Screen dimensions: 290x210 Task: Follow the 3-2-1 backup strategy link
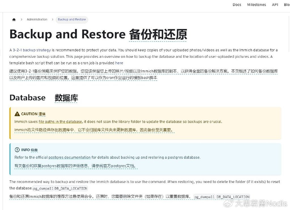click(31, 50)
